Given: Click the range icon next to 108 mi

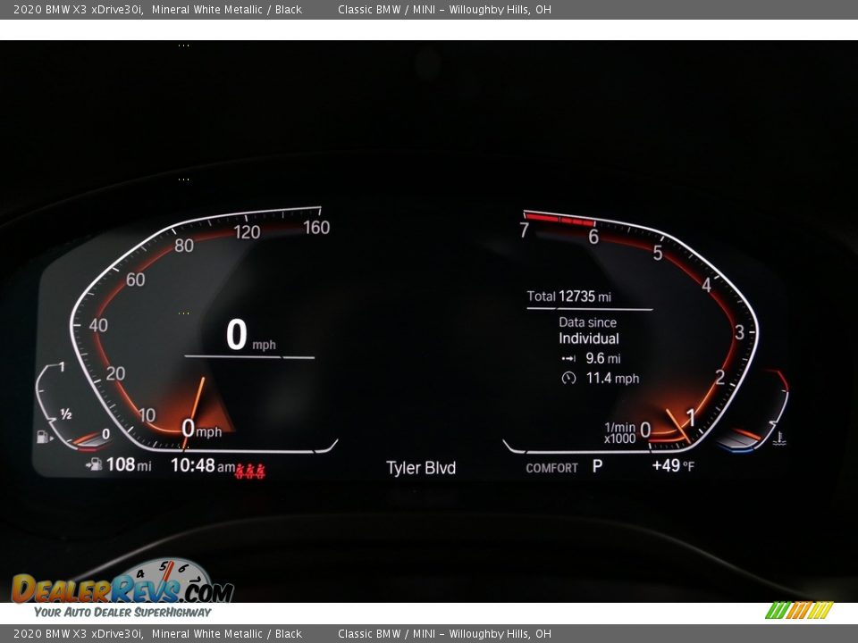Looking at the screenshot, I should pos(93,465).
